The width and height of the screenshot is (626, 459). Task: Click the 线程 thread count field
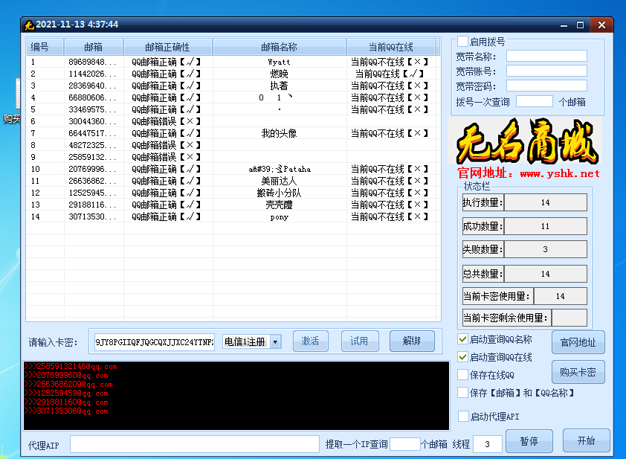tap(488, 444)
